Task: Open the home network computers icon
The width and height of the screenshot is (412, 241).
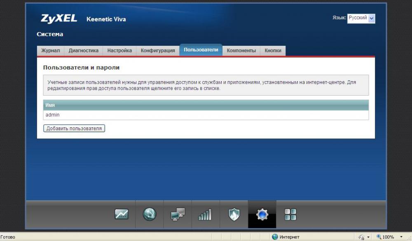Action: point(178,214)
